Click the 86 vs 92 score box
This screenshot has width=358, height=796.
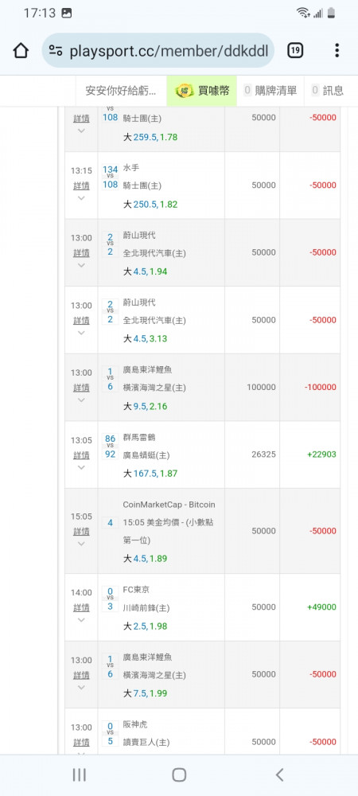tap(110, 447)
